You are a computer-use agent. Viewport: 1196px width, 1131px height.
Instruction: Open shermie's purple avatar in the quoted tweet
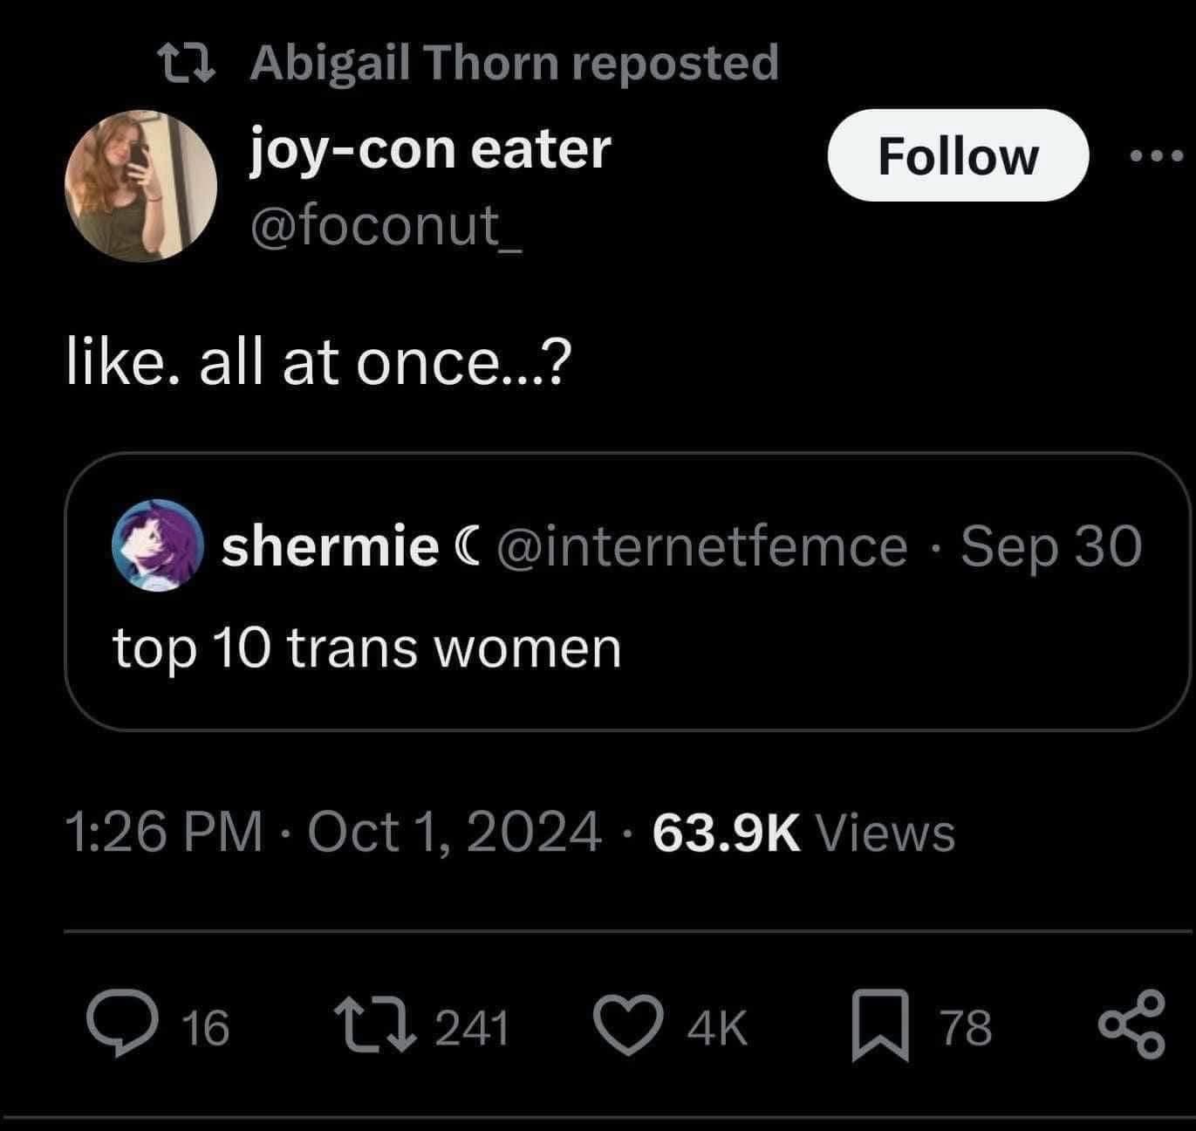click(157, 545)
